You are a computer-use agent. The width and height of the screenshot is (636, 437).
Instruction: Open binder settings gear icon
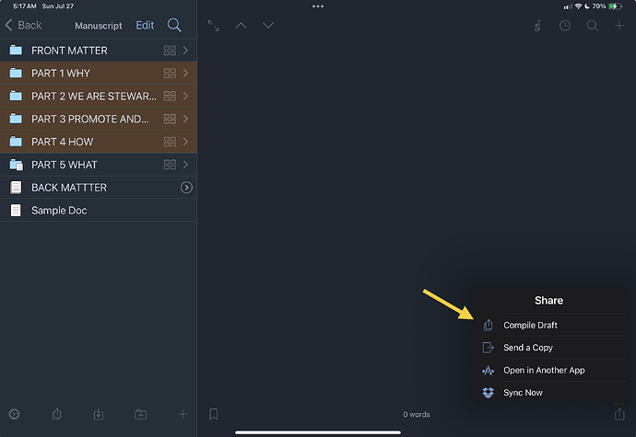point(14,414)
